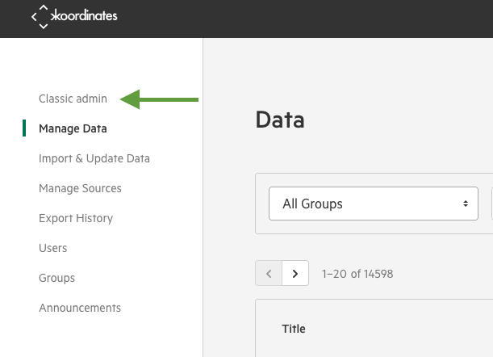Go to Manage Sources

click(80, 188)
